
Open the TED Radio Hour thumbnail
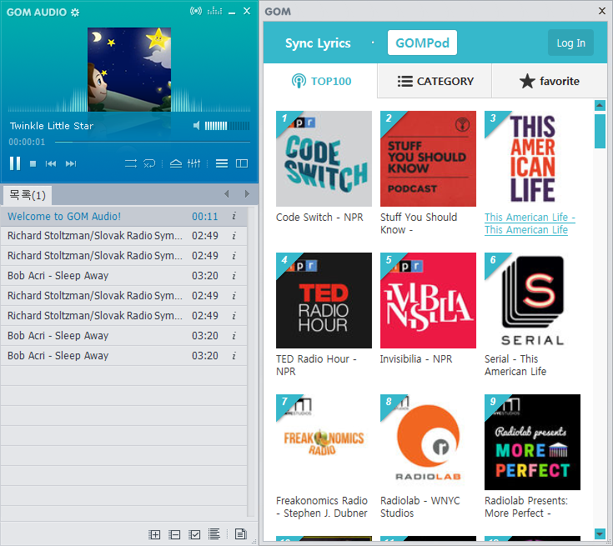(x=324, y=300)
